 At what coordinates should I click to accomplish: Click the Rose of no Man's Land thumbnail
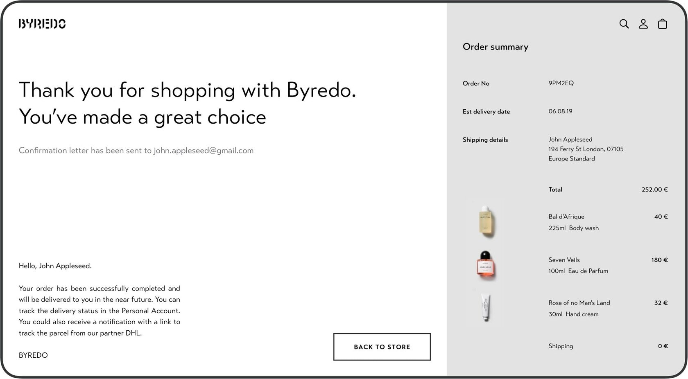[x=486, y=307]
